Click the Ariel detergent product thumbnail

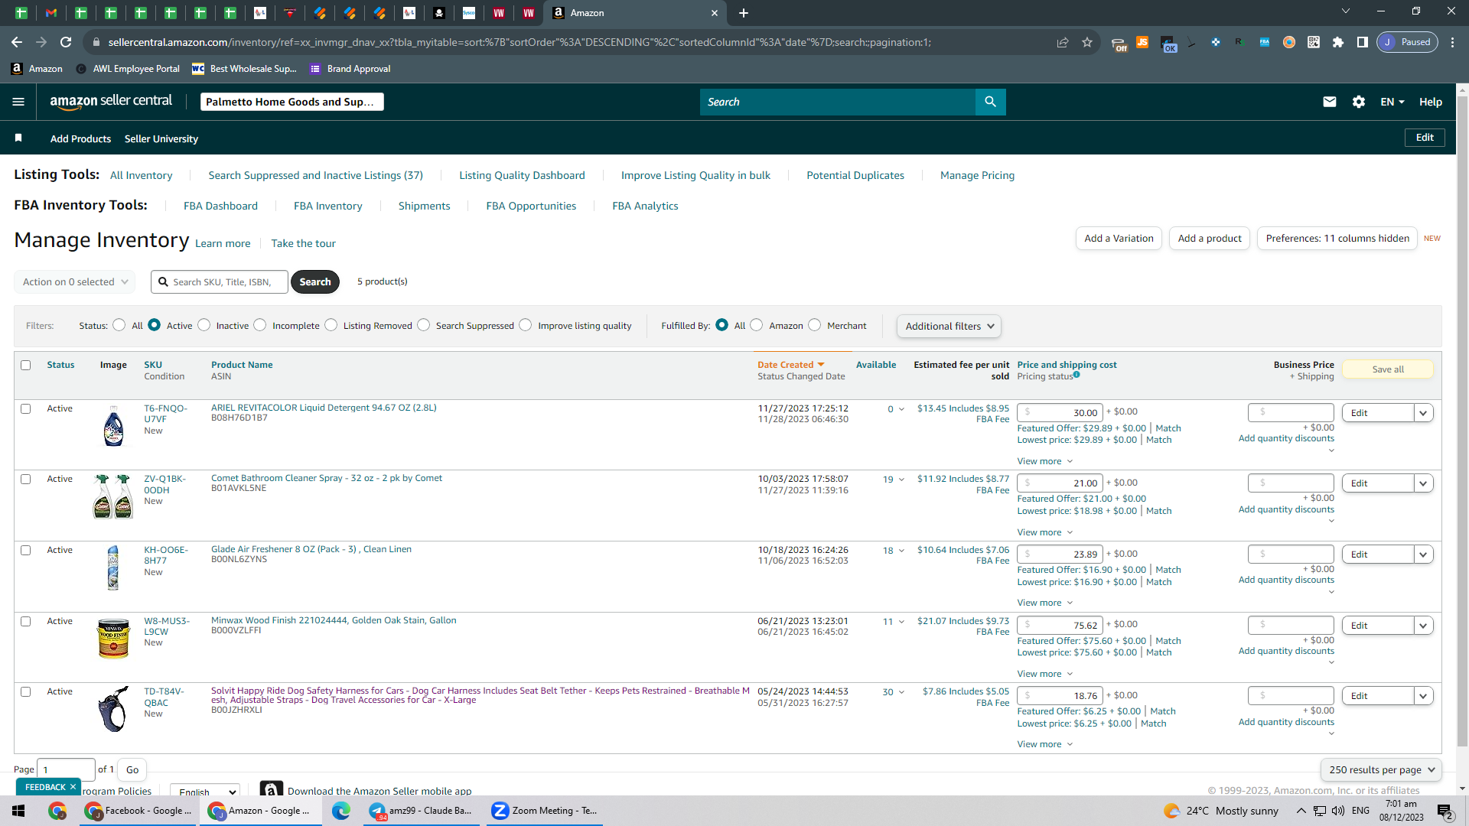coord(113,426)
